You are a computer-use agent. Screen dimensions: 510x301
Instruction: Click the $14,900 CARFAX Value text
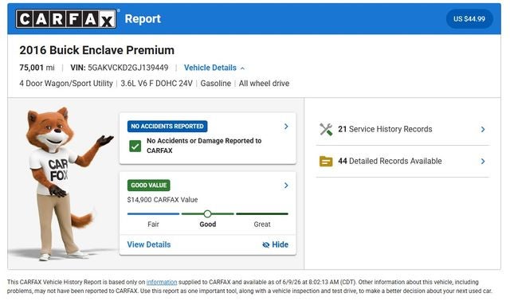tap(163, 200)
